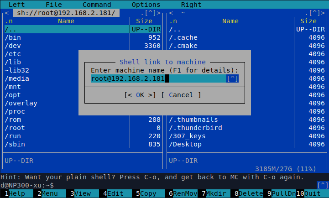Select the /sbin directory in left panel
The image size is (329, 198).
coord(15,144)
